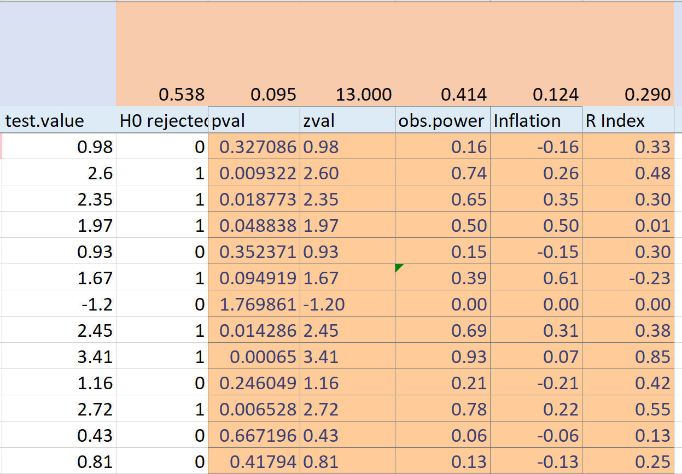Image resolution: width=682 pixels, height=474 pixels.
Task: Click the "Inflation" column header
Action: [x=536, y=120]
